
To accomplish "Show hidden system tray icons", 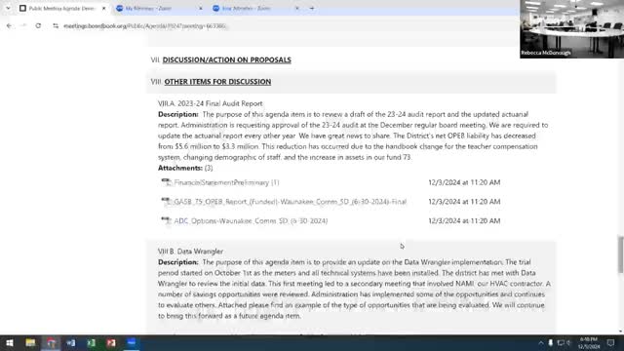I will [x=541, y=342].
